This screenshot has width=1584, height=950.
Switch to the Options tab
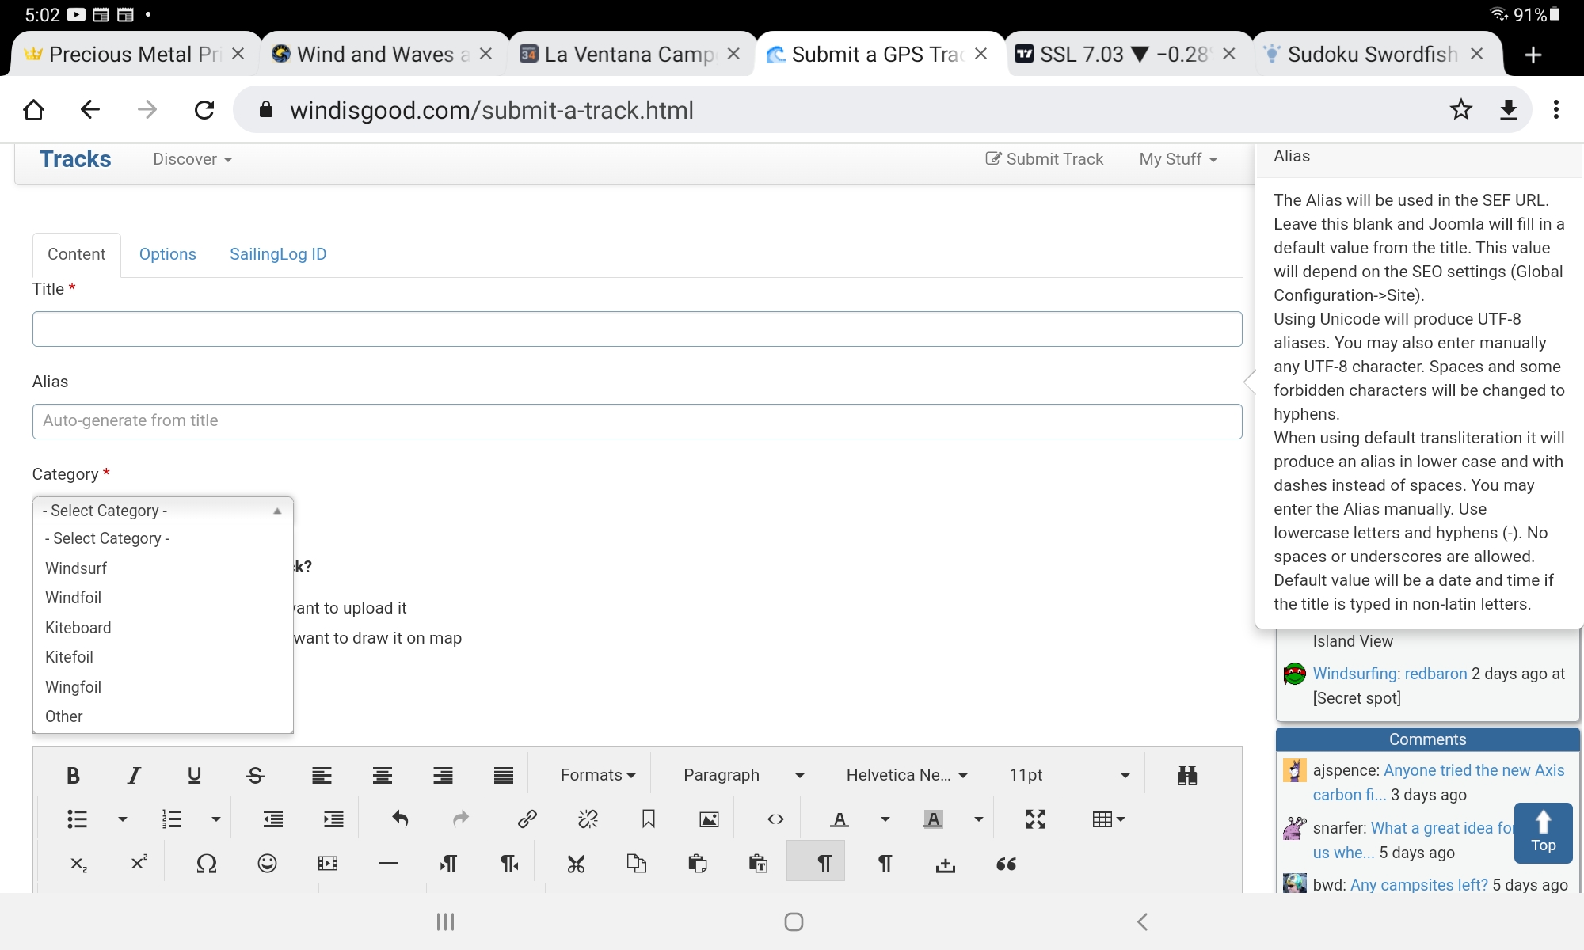tap(167, 254)
